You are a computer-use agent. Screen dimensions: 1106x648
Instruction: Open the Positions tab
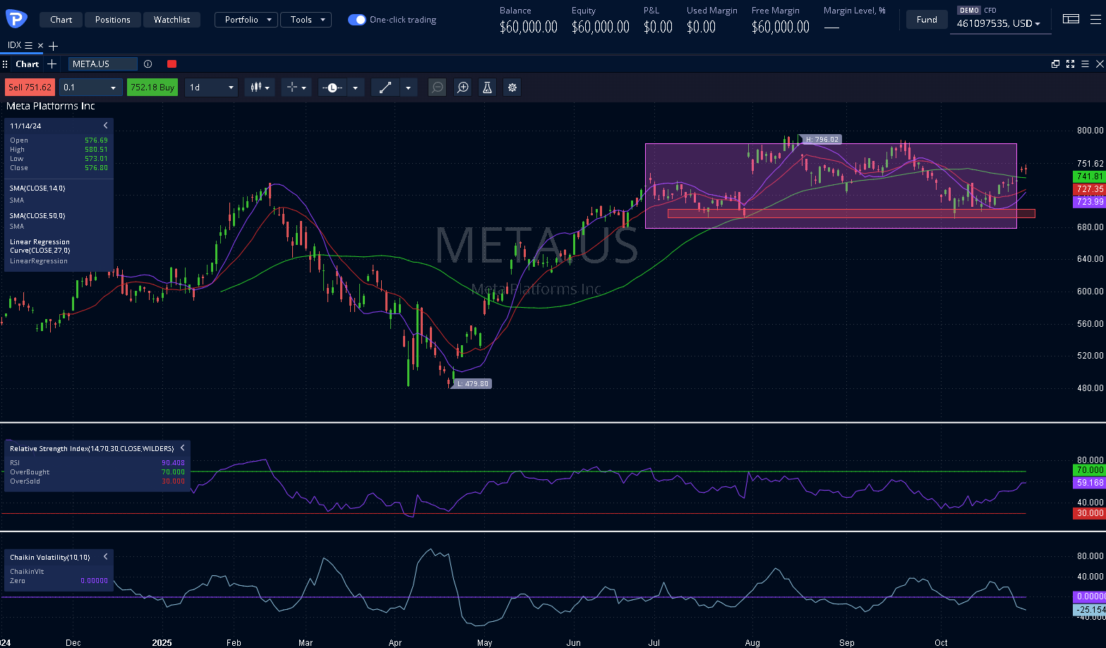113,20
